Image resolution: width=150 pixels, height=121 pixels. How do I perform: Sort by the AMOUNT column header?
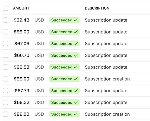(21, 8)
